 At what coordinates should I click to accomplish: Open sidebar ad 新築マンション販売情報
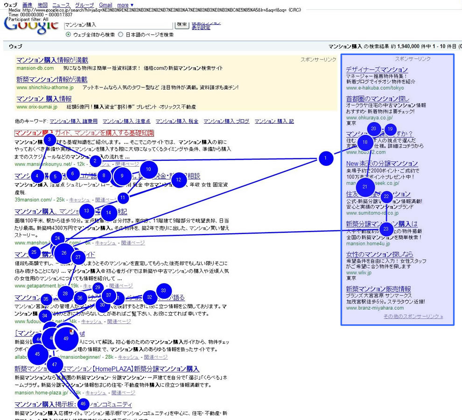378,289
